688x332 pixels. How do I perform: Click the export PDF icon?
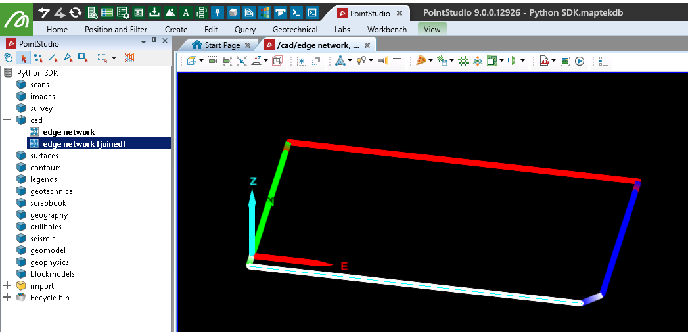(545, 61)
